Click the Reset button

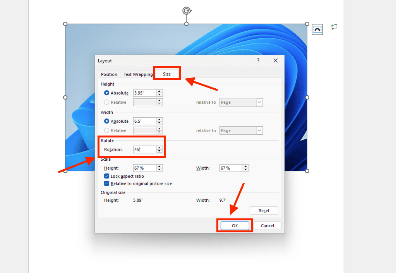tap(264, 211)
